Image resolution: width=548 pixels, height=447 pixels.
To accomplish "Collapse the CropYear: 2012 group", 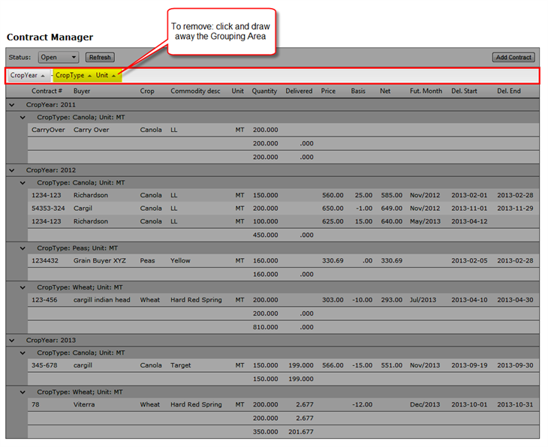I will point(11,169).
